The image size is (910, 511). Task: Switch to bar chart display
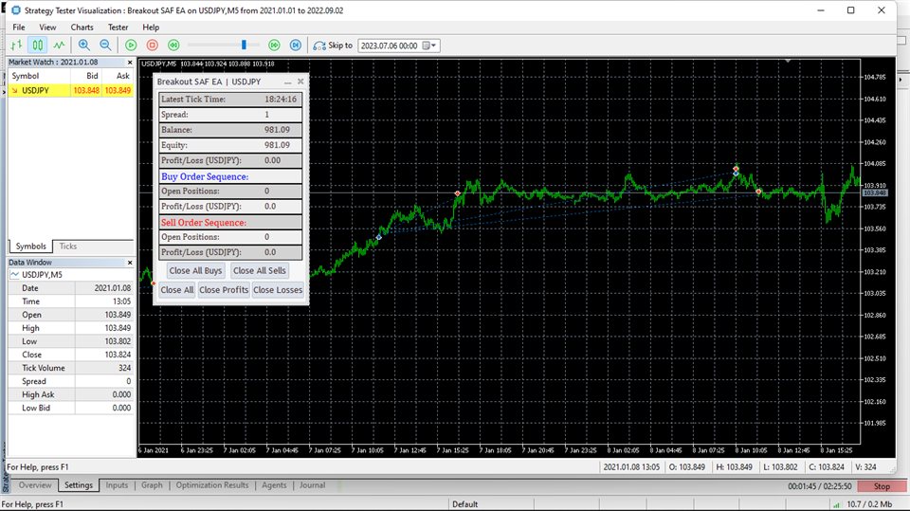coord(17,45)
